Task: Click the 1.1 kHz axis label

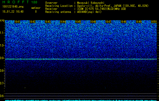Action: (2, 33)
